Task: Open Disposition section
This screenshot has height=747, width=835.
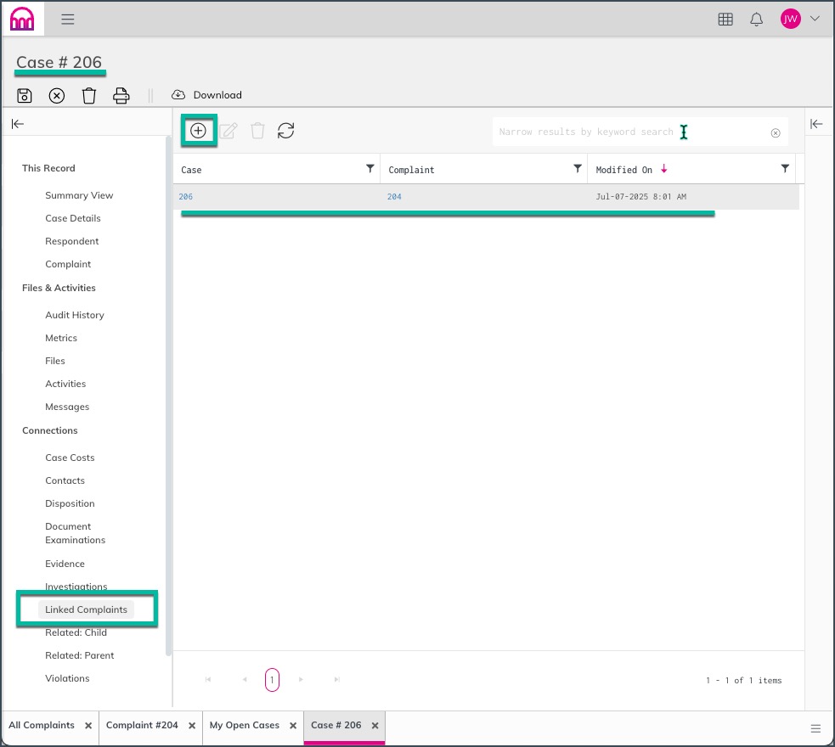Action: 70,503
